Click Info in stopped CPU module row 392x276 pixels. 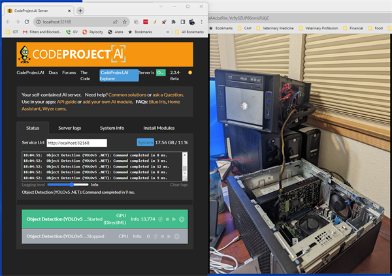click(137, 236)
